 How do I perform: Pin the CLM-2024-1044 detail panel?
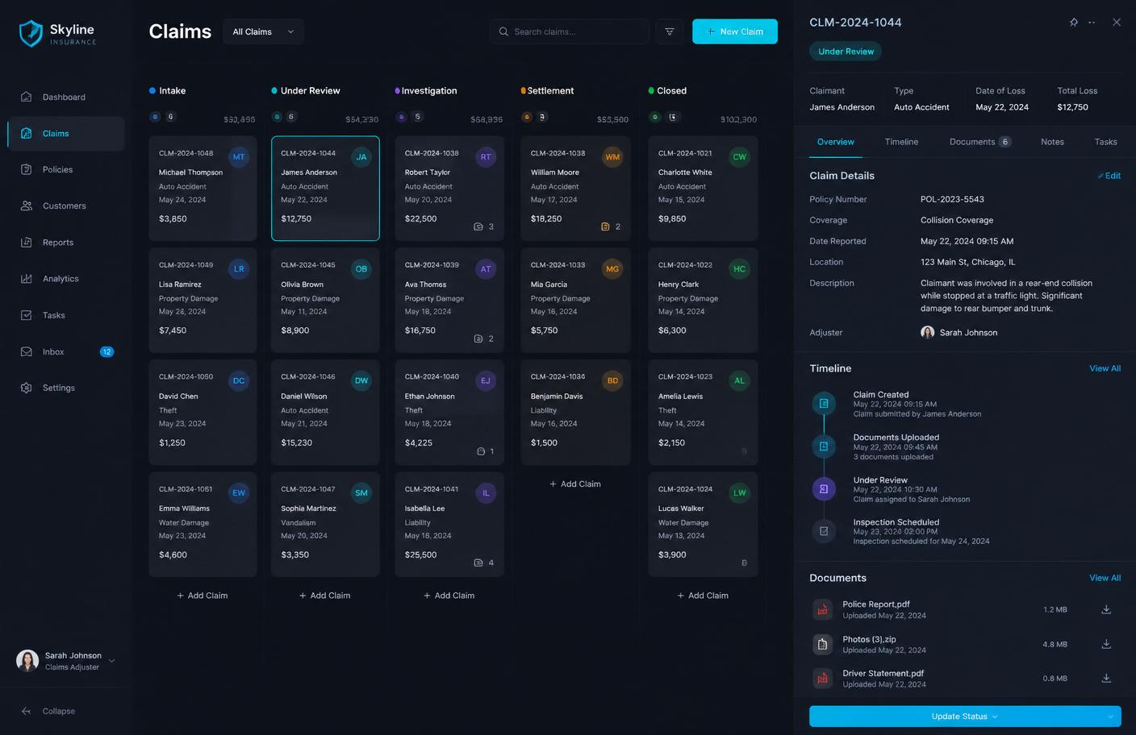tap(1073, 23)
